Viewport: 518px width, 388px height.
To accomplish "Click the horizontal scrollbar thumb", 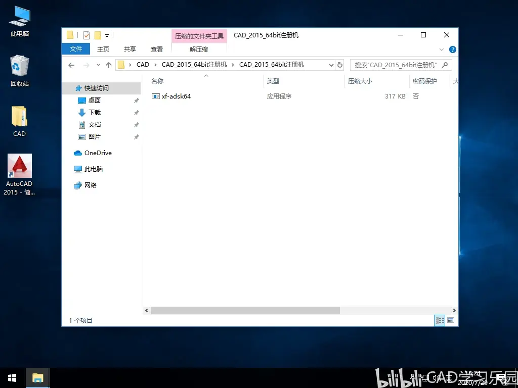I will 245,311.
